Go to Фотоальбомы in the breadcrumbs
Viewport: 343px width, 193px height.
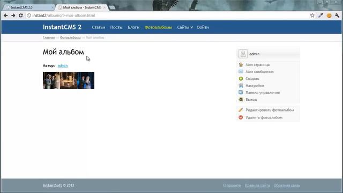tap(70, 38)
